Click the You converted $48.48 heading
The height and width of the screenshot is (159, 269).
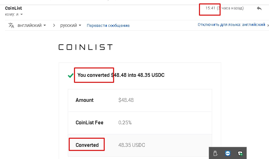click(x=121, y=75)
